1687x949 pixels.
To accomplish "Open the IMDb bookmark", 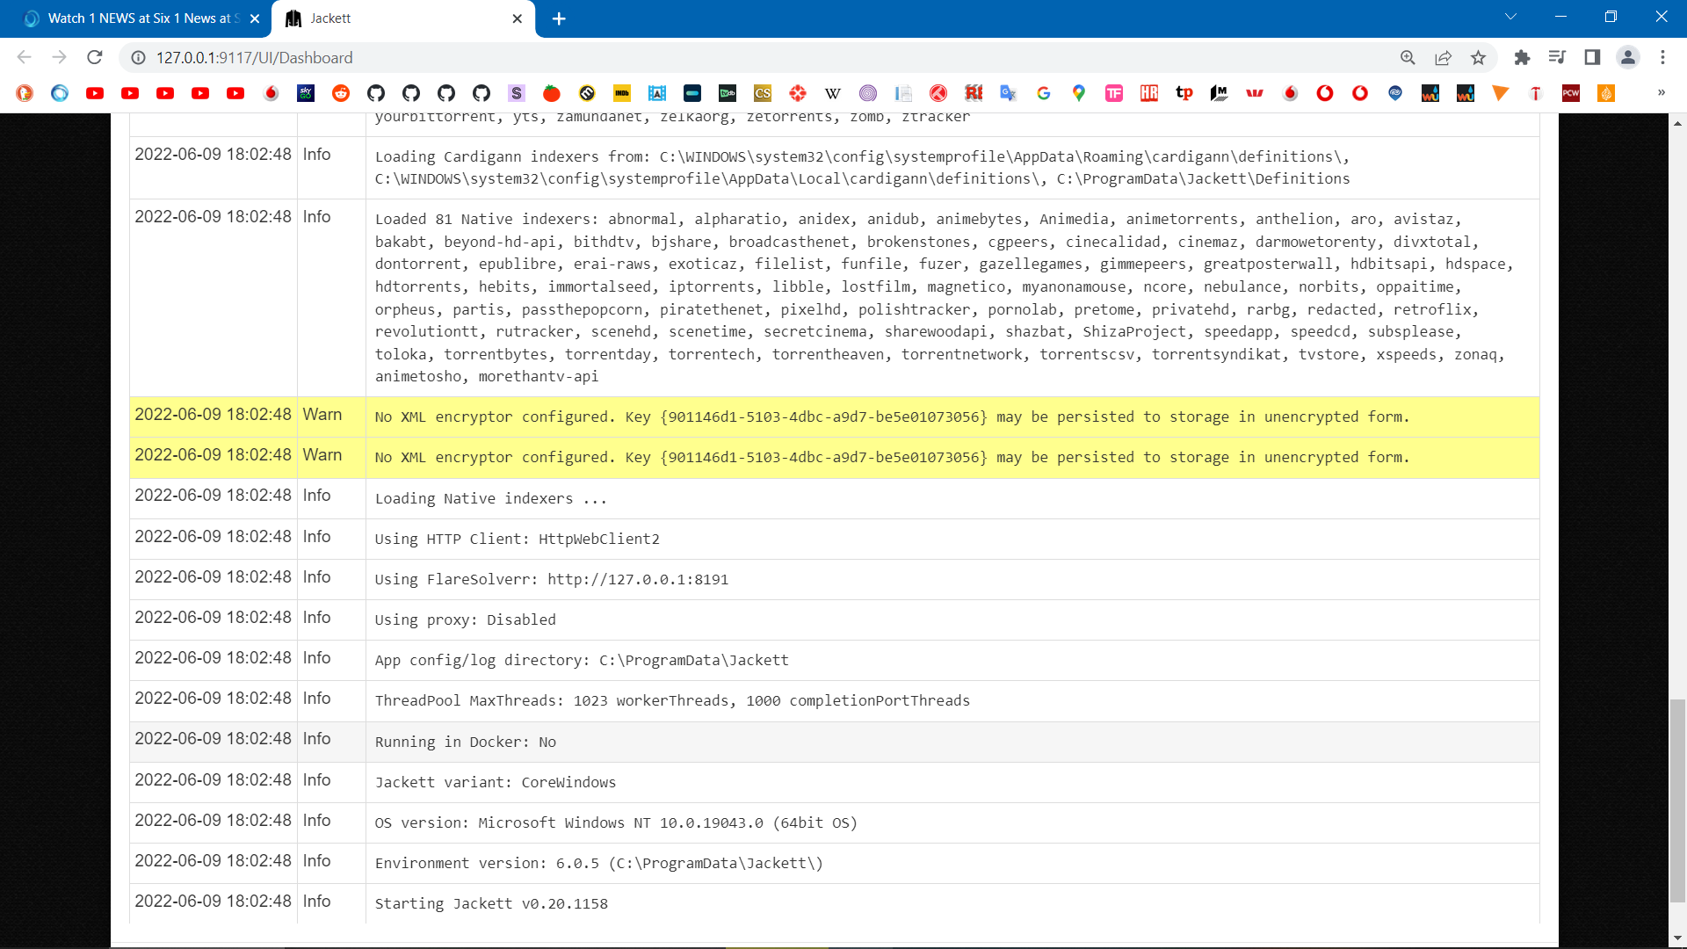I will coord(621,93).
